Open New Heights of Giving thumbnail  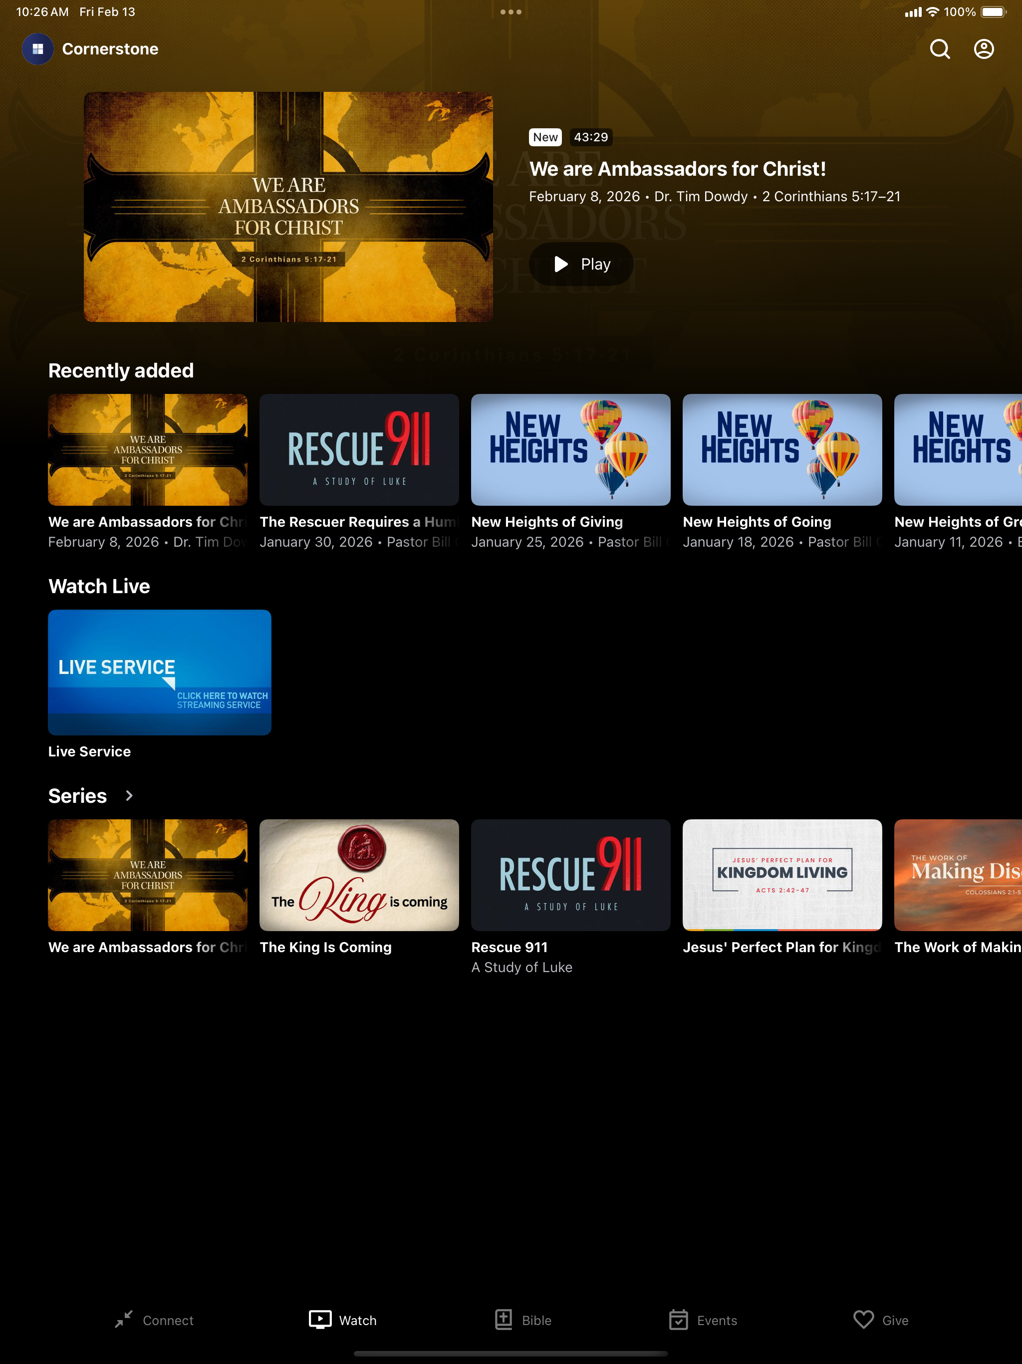(571, 449)
